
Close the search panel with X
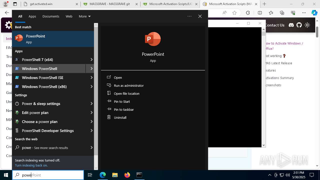click(x=200, y=16)
